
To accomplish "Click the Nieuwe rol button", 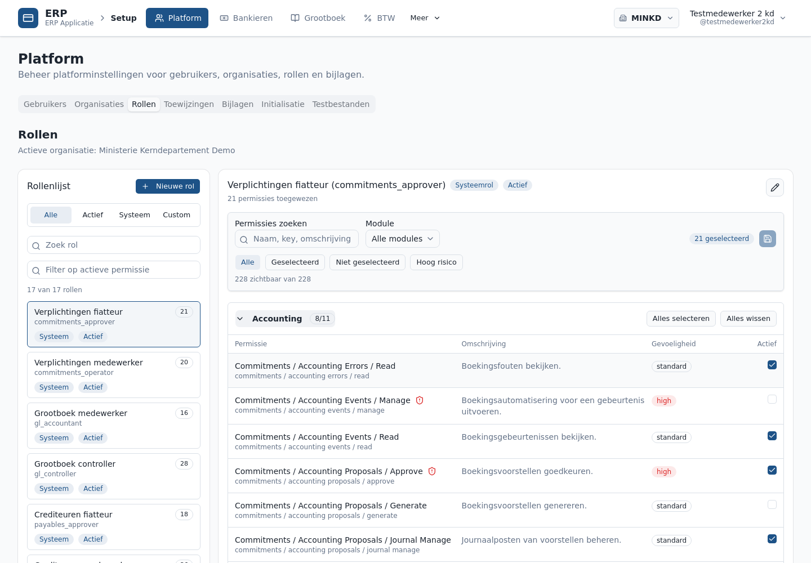I will pos(168,186).
